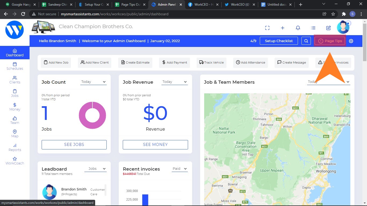The height and width of the screenshot is (206, 367).
Task: Click Brandon Smith name in Leadboard
Action: 74,189
